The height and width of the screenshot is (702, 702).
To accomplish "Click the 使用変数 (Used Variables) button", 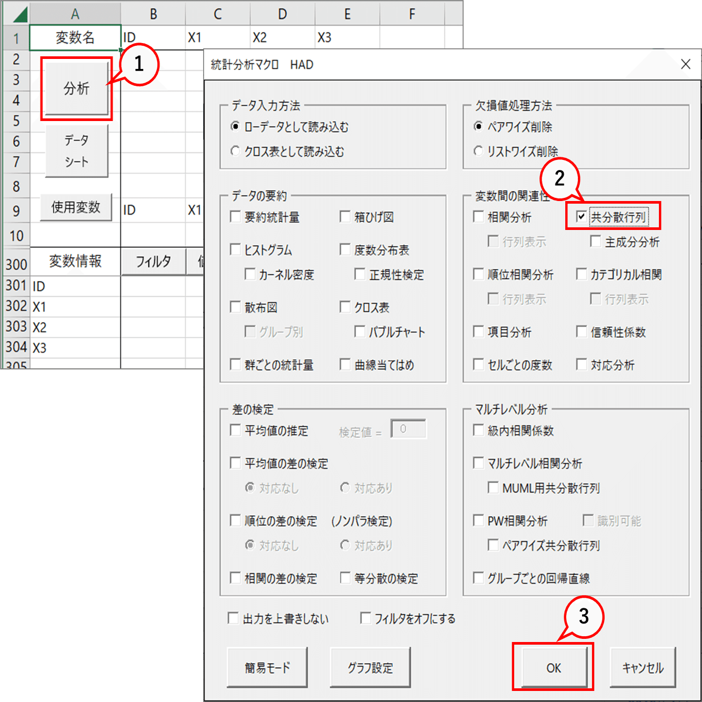I will [76, 207].
